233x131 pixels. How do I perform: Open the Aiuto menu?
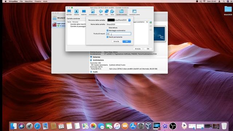(x=45, y=1)
